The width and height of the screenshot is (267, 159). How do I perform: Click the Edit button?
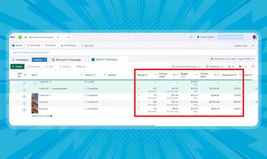(x=49, y=66)
